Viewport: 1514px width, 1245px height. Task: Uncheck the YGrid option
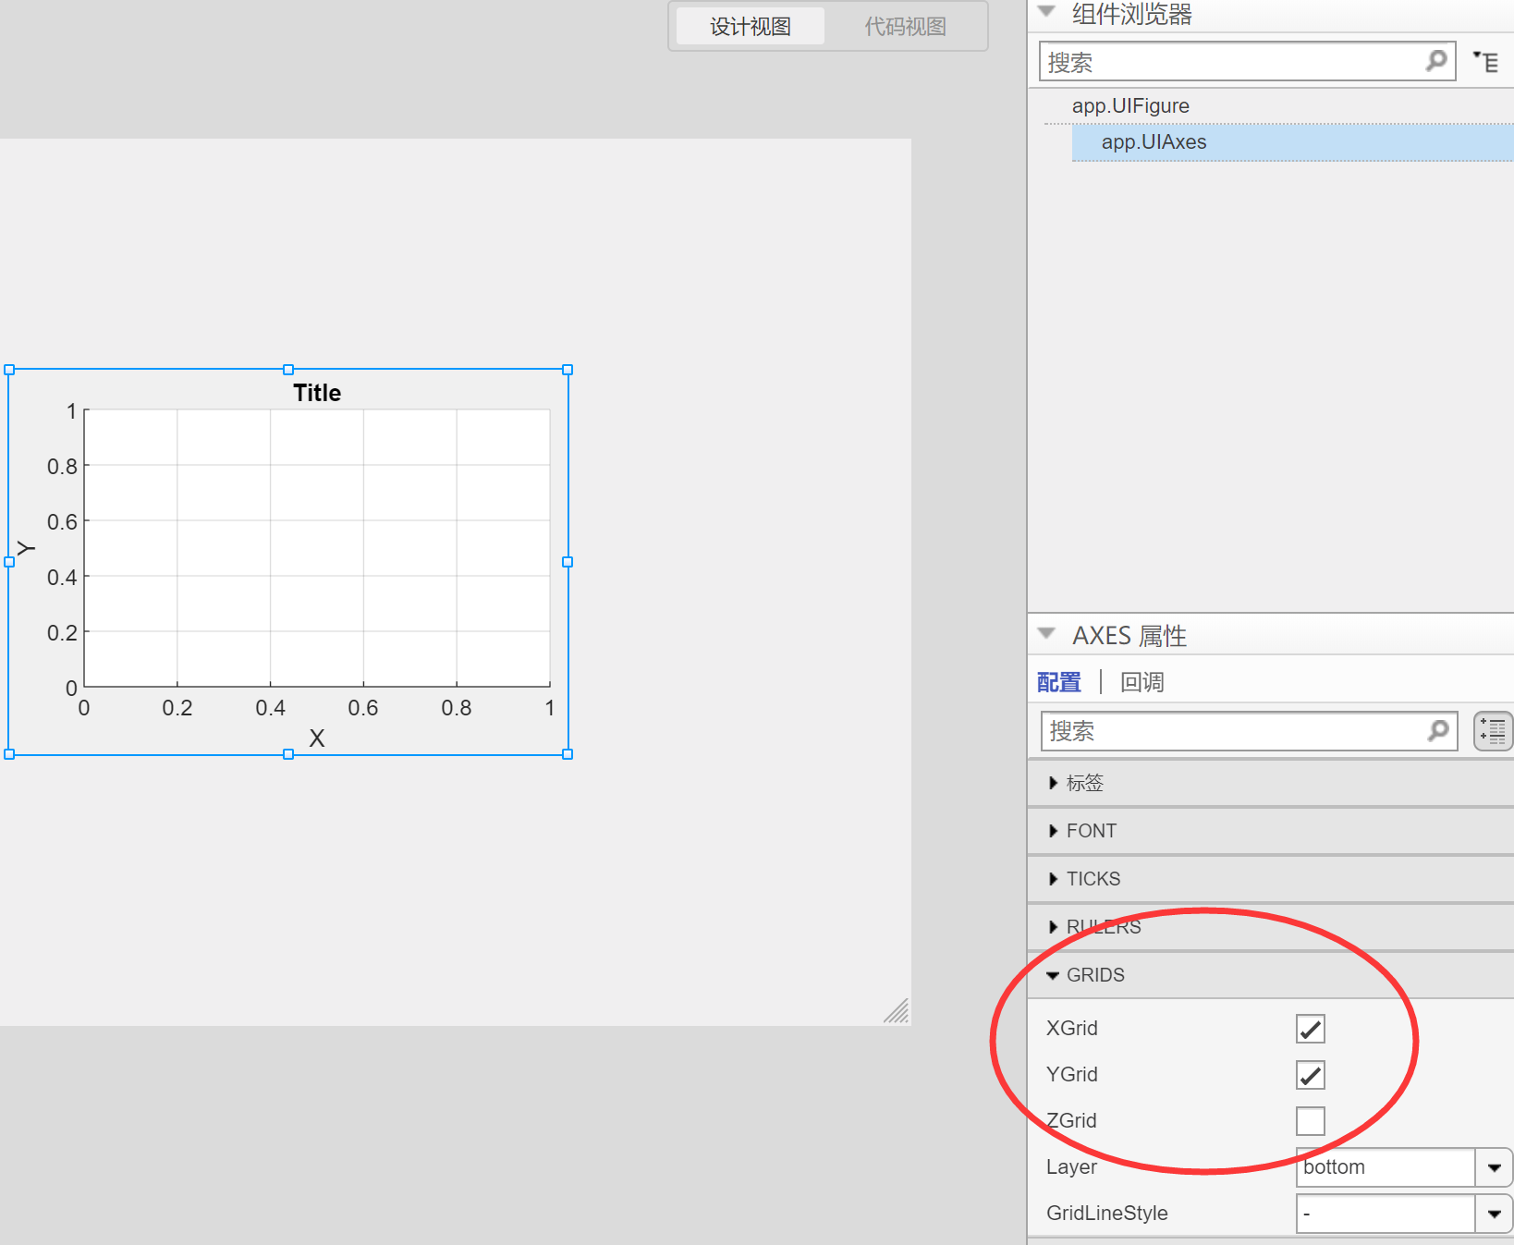click(x=1309, y=1074)
